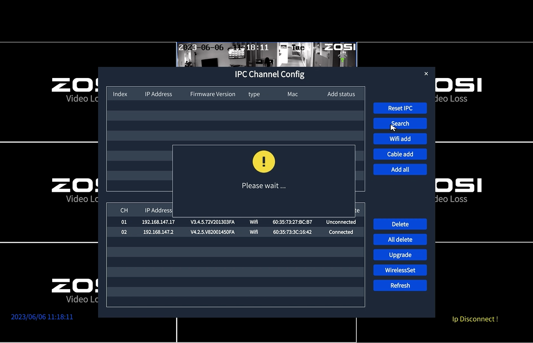Start a camera Search

pos(400,124)
